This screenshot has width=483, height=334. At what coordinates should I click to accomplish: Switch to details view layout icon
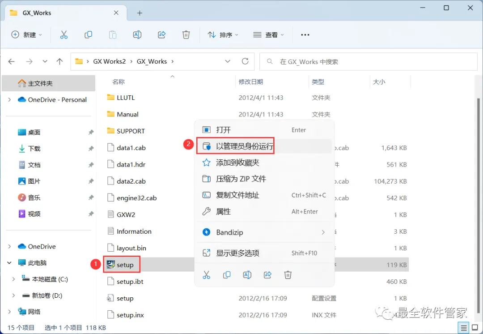(464, 328)
